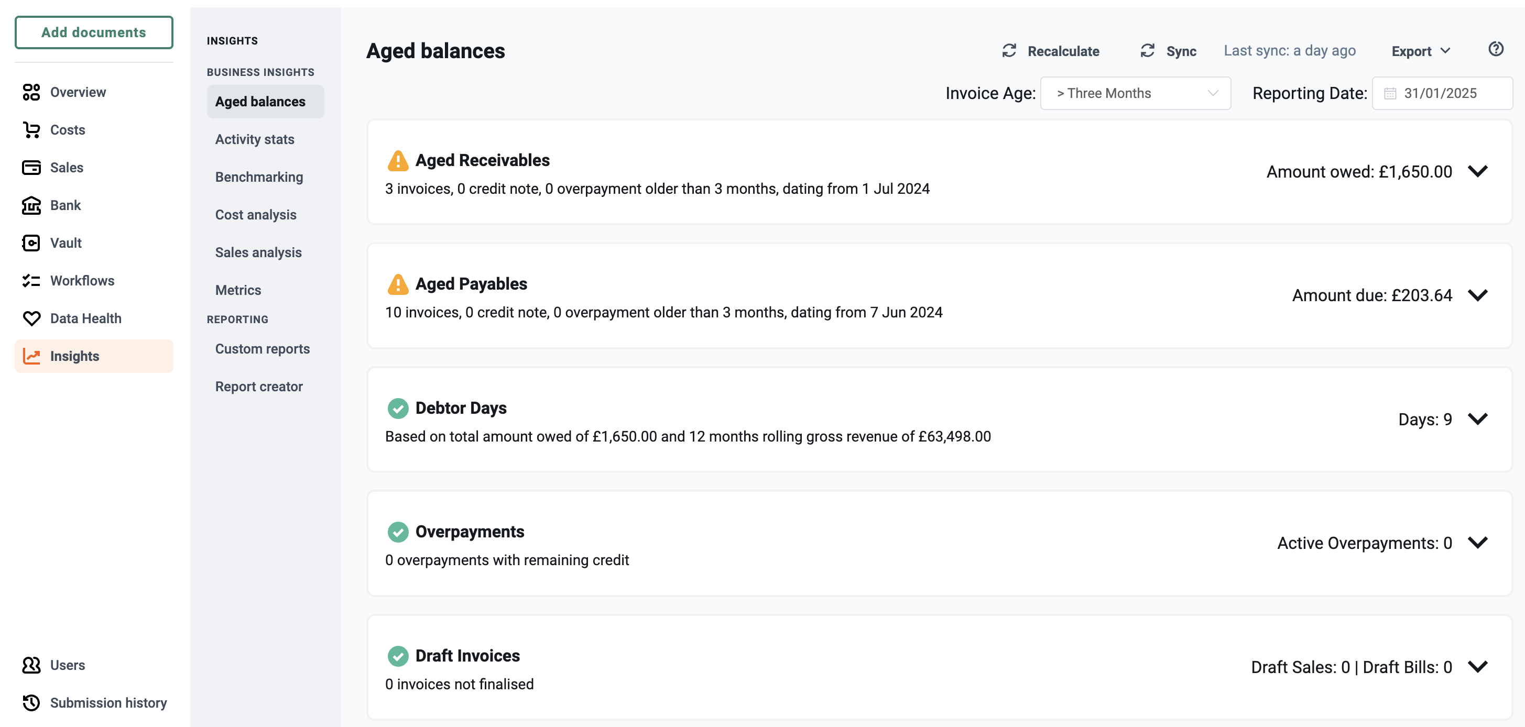Click the Overpayments green check icon
The height and width of the screenshot is (727, 1525).
pyautogui.click(x=398, y=532)
